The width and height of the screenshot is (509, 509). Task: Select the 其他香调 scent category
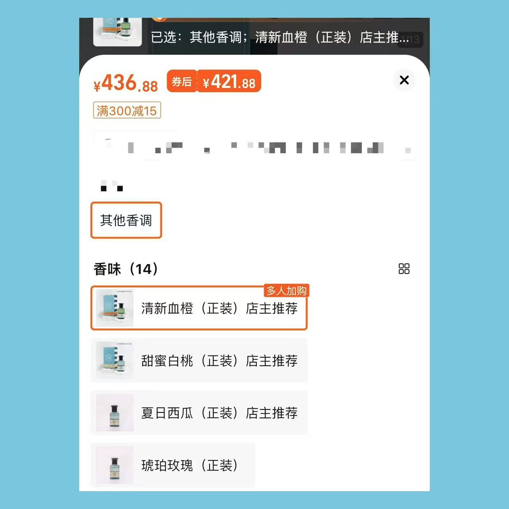[x=126, y=220]
